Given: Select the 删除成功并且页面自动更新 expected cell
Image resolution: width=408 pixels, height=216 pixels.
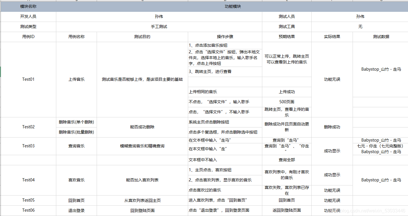Looking at the screenshot, I should pos(287,127).
